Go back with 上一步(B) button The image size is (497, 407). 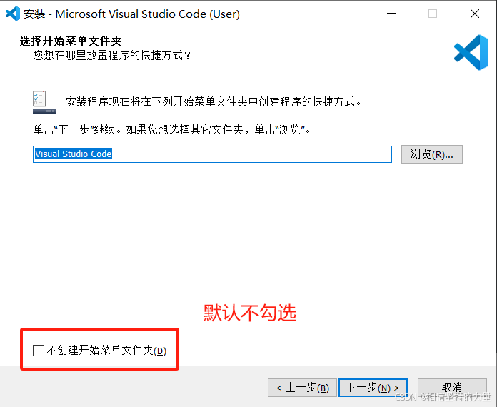click(x=302, y=388)
